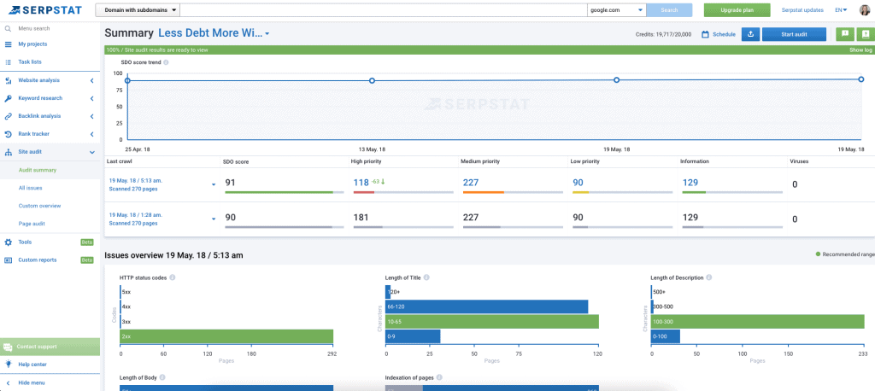Viewport: 875px width, 391px height.
Task: Click the green feedback comment icon
Action: [844, 34]
